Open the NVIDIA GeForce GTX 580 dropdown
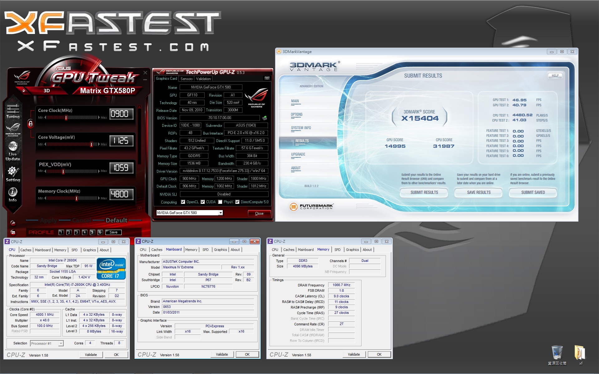Screen dimensions: 599x374 (221, 213)
